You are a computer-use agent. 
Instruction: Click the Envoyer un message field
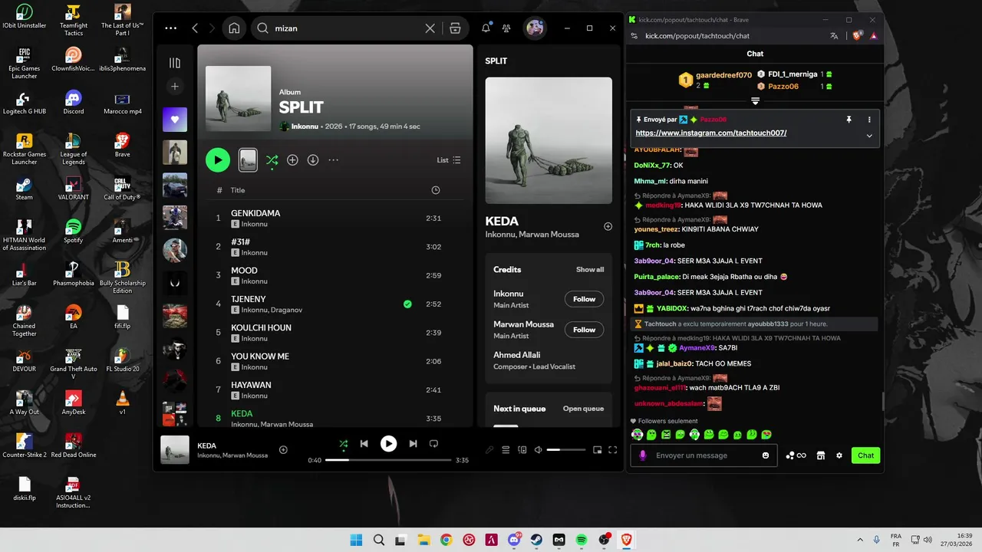pos(704,455)
